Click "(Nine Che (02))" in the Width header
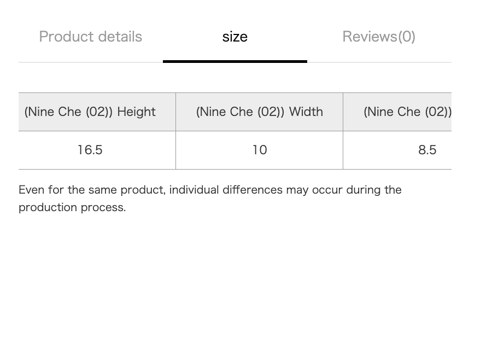Viewport: 504px width, 337px height. (240, 112)
